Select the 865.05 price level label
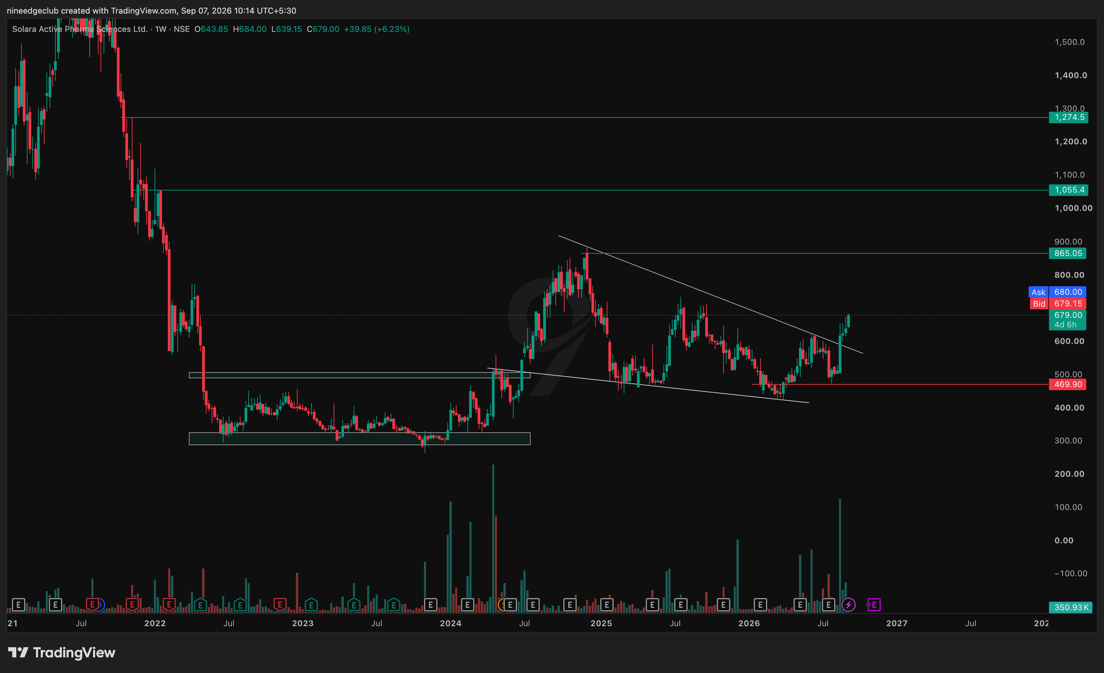The image size is (1104, 673). pyautogui.click(x=1067, y=253)
